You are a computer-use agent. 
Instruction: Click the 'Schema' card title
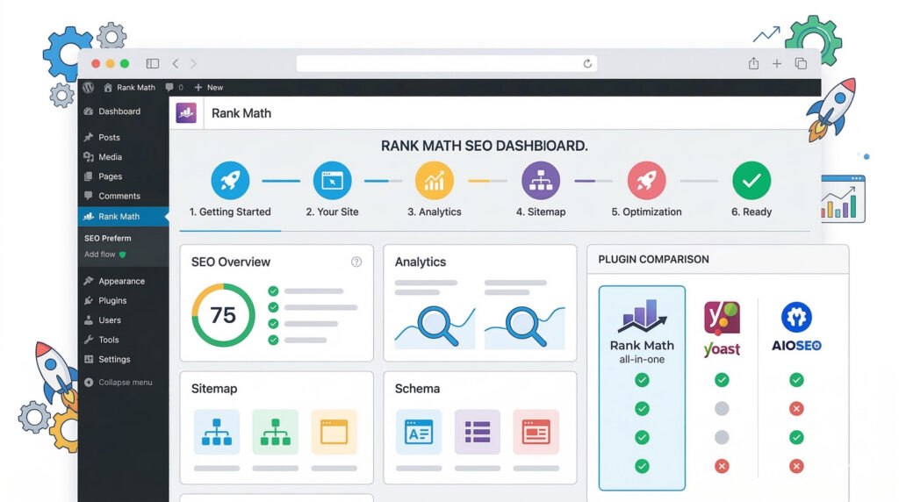coord(417,389)
